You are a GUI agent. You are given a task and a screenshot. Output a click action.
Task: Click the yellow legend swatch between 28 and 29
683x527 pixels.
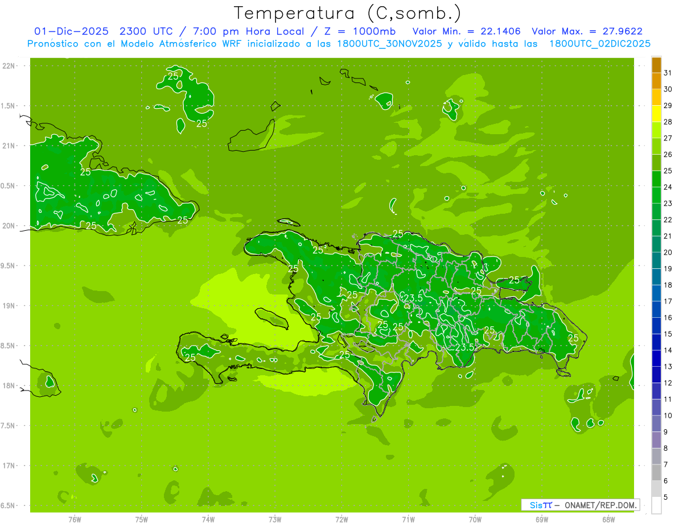[x=656, y=114]
